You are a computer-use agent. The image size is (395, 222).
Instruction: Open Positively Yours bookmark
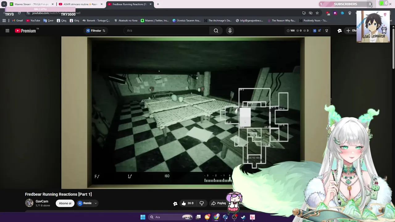(x=313, y=21)
